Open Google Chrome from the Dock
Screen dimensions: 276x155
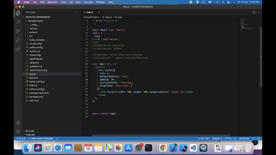[x=163, y=148]
